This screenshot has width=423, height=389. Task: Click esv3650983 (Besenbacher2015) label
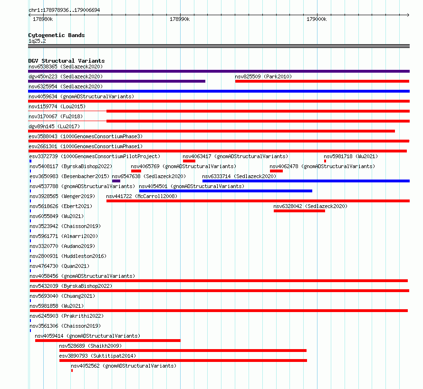point(69,176)
